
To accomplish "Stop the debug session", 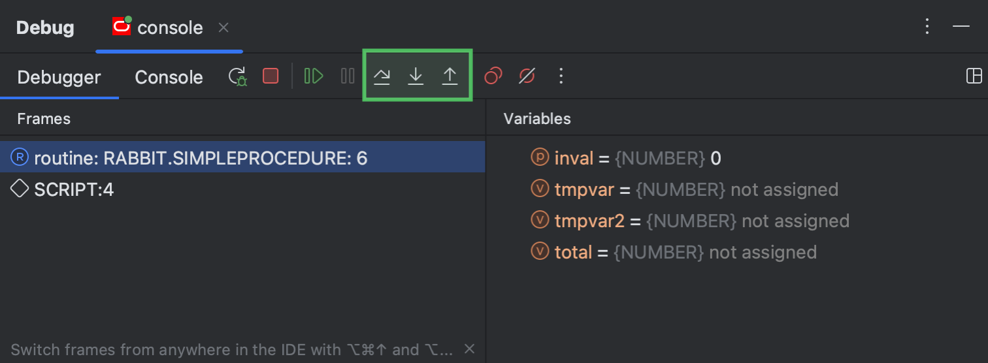I will click(271, 76).
